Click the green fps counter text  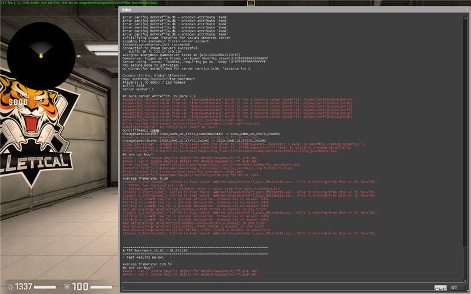(79, 3)
